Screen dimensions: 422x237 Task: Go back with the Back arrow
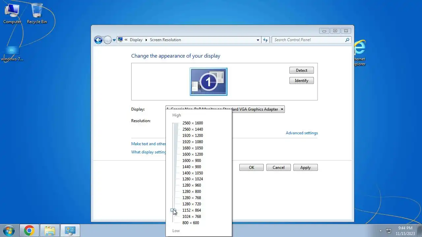[x=98, y=40]
